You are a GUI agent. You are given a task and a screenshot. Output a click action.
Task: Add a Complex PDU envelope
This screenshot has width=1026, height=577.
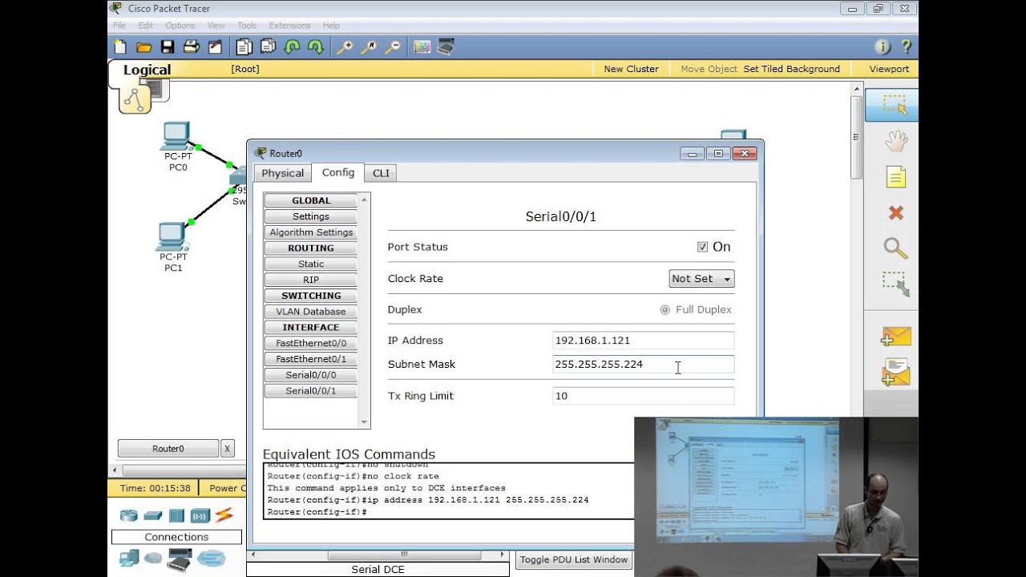[x=895, y=373]
